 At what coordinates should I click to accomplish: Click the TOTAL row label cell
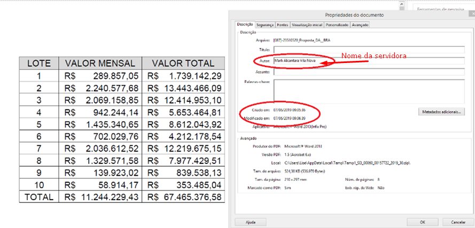point(38,197)
